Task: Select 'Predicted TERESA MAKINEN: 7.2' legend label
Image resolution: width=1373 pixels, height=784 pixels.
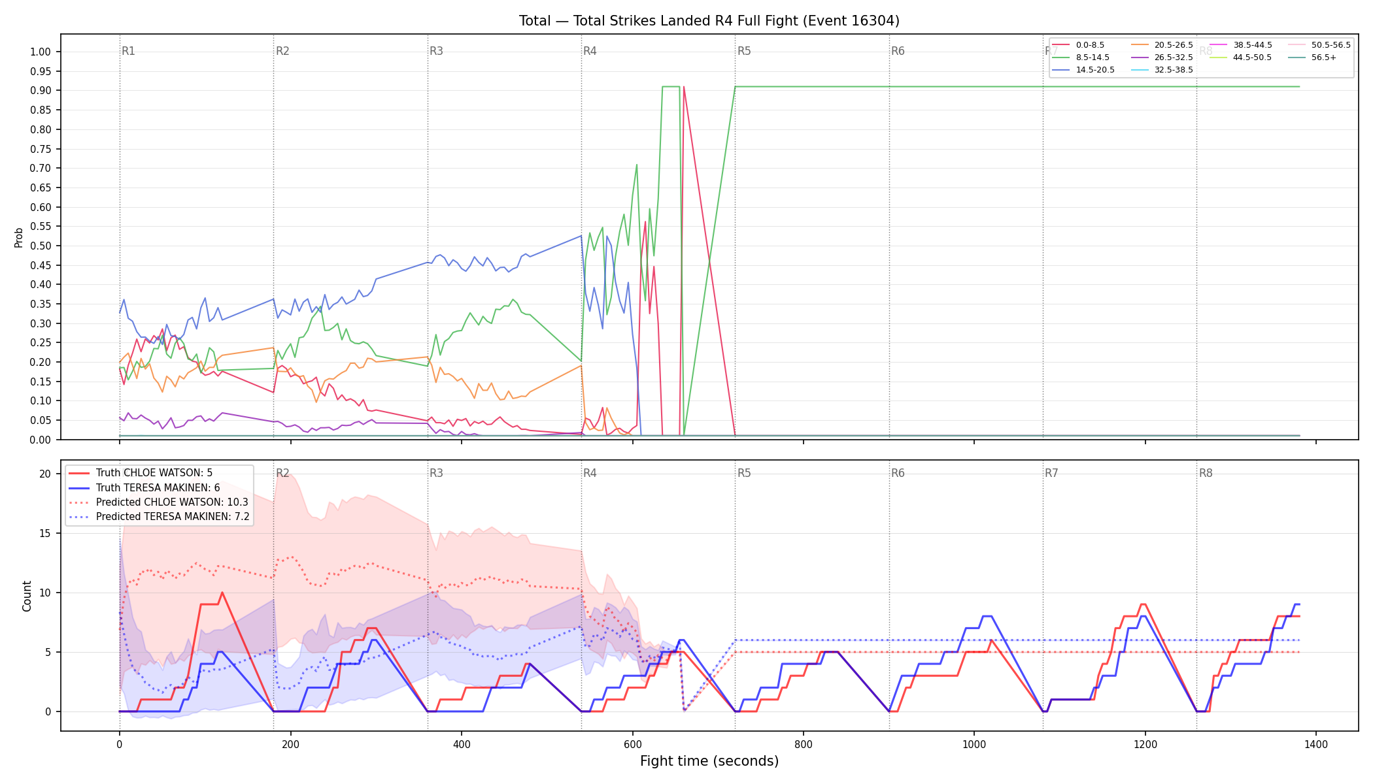Action: (x=173, y=517)
